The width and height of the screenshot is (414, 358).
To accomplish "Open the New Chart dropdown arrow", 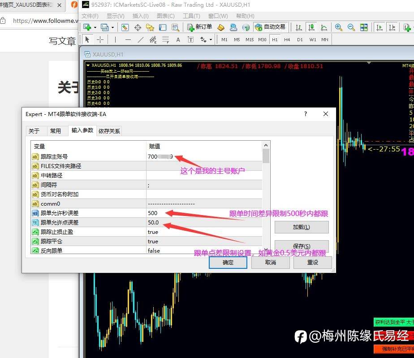I will point(95,27).
